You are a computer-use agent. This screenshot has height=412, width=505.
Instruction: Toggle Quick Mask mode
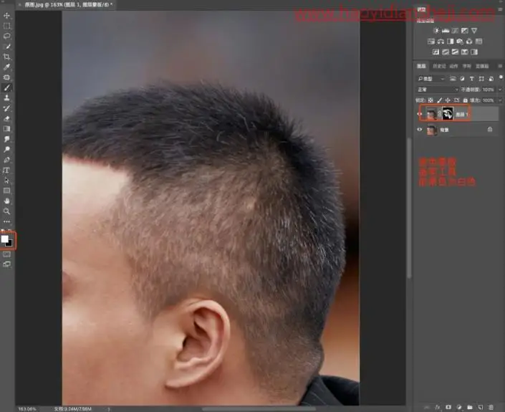(x=6, y=254)
